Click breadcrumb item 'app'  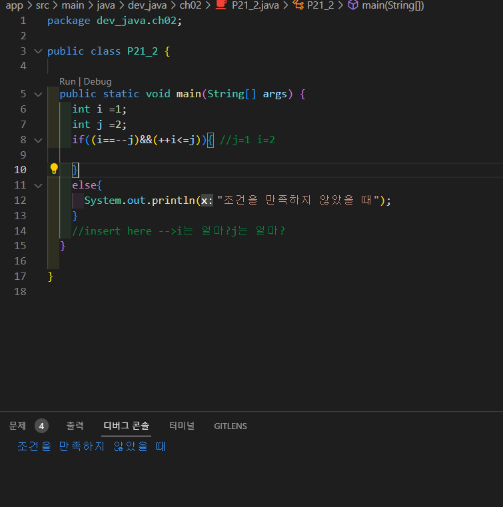pyautogui.click(x=14, y=5)
